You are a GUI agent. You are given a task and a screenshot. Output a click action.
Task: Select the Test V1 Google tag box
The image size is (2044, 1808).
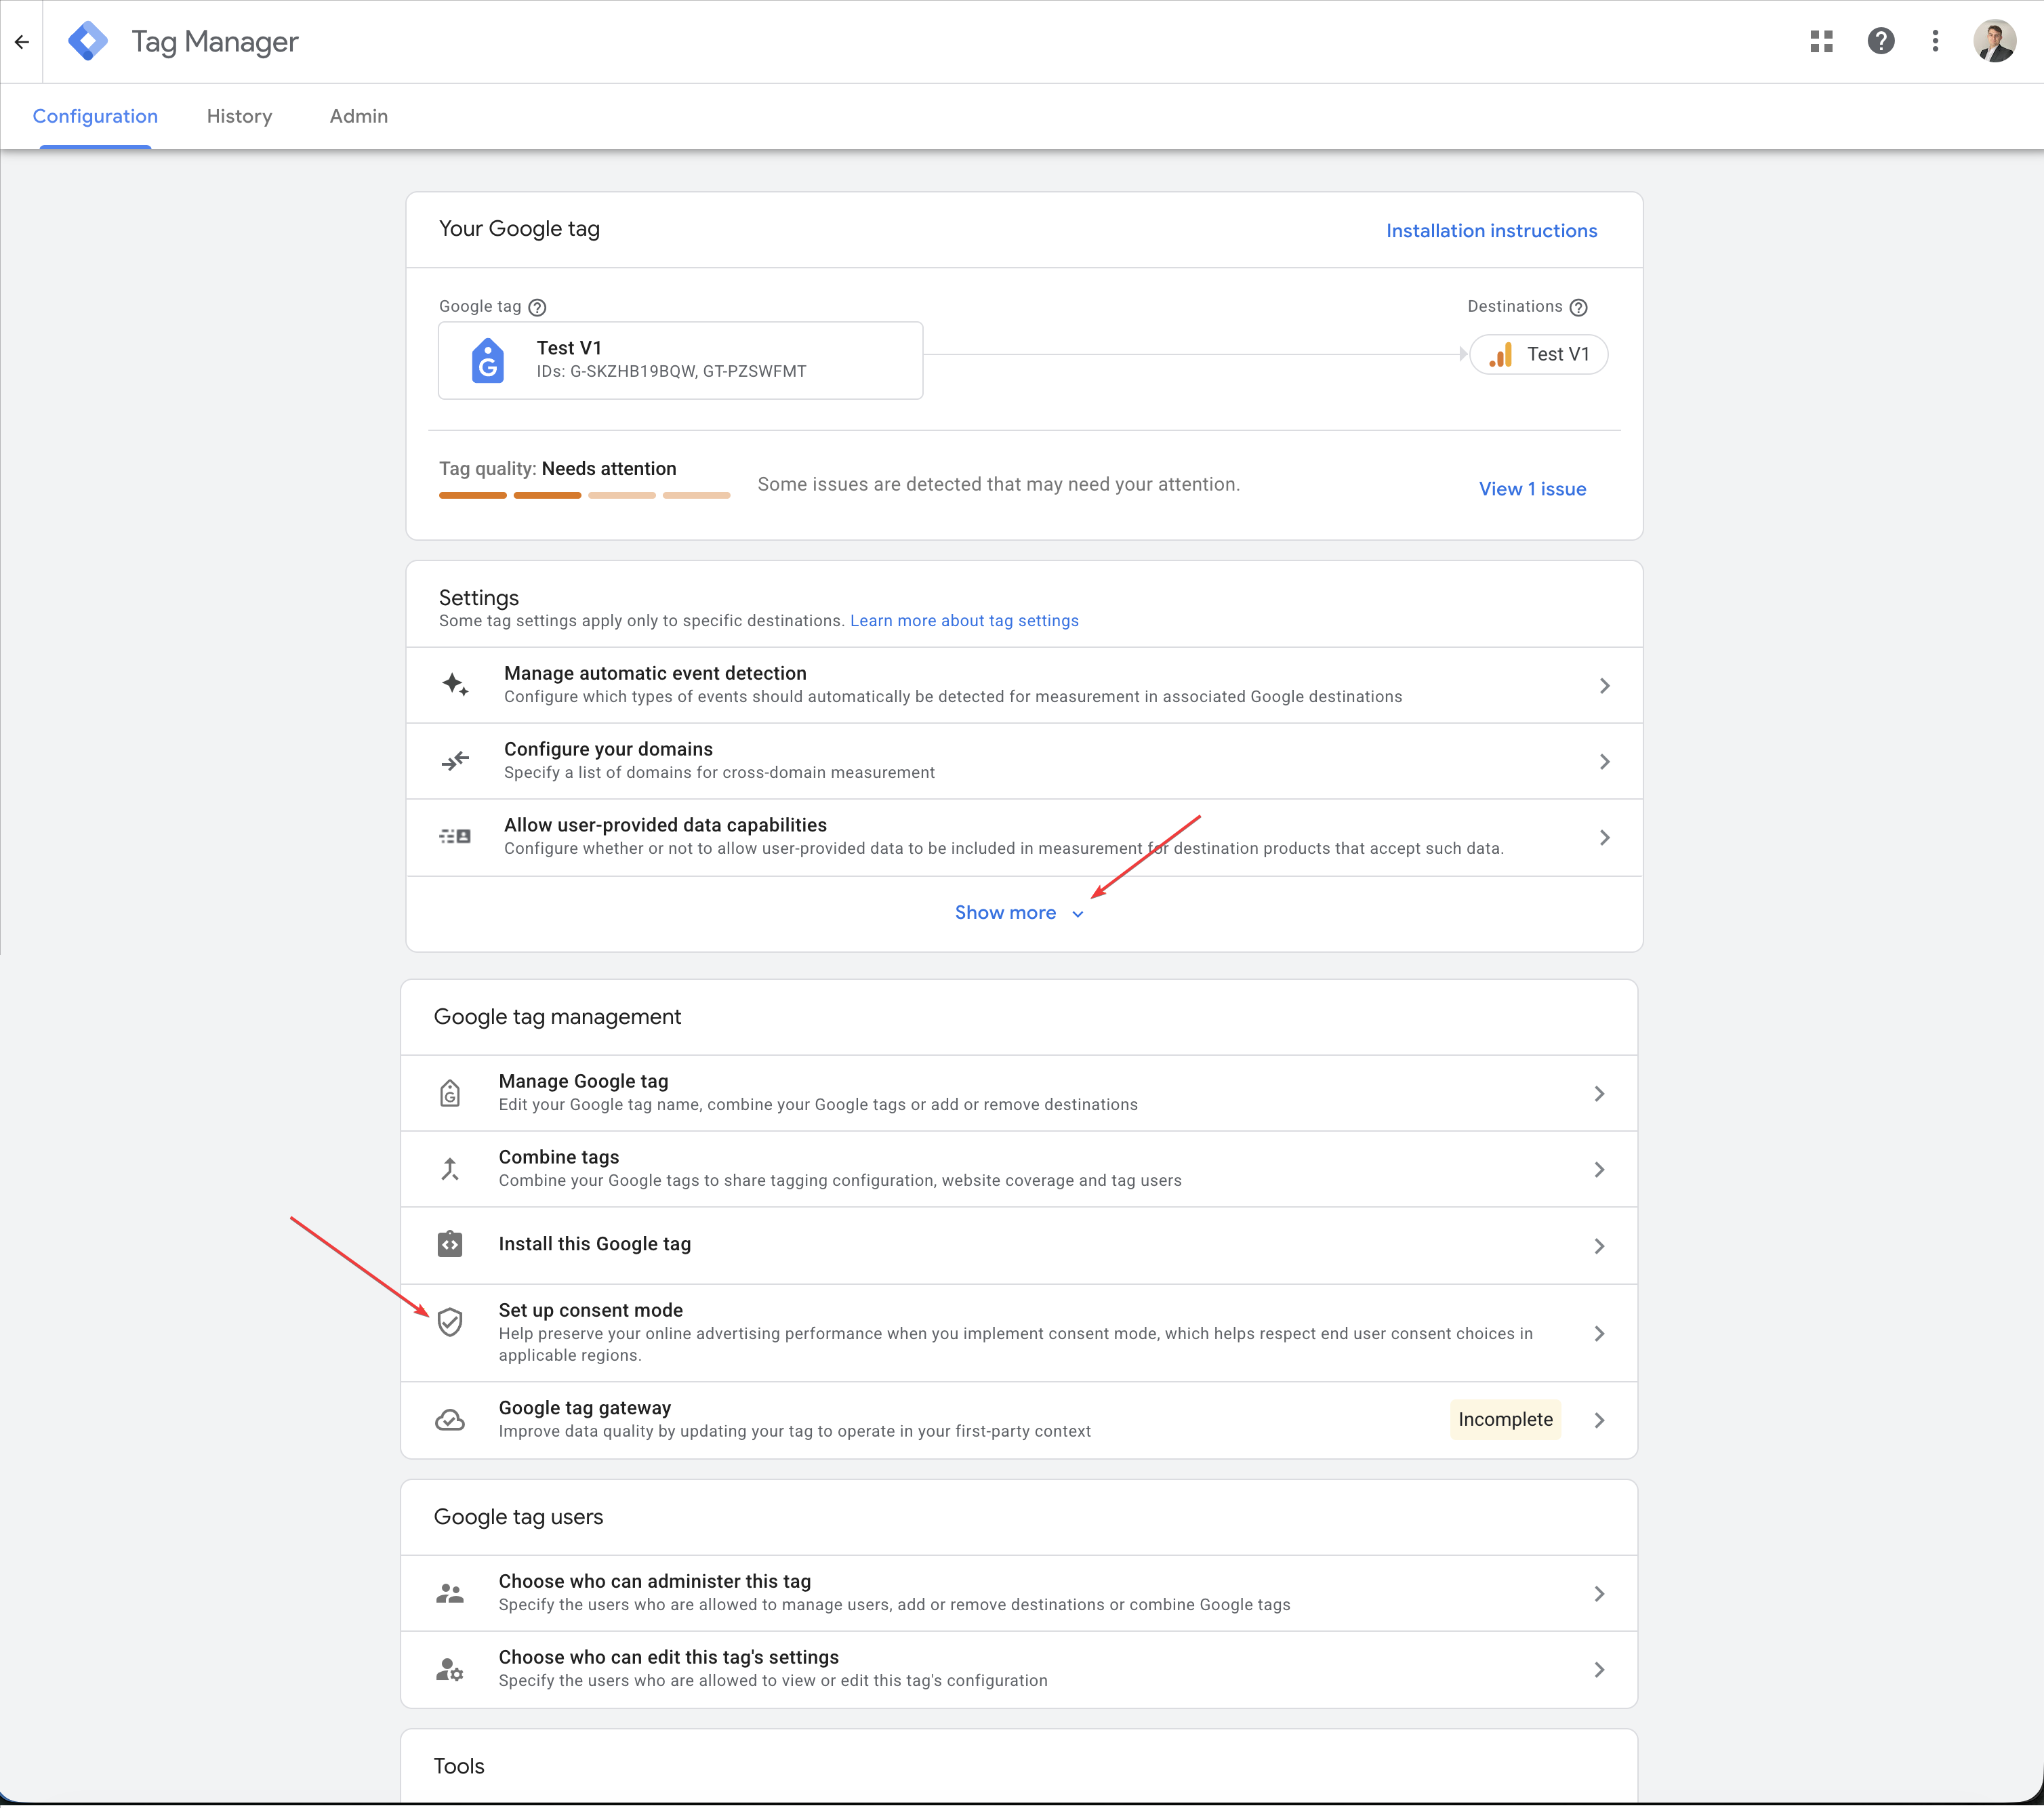pyautogui.click(x=680, y=361)
